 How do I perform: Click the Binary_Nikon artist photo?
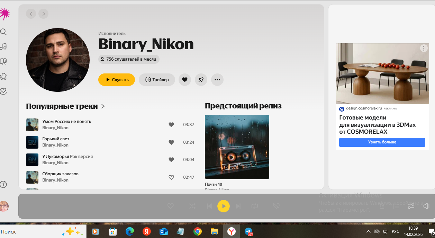[x=58, y=60]
